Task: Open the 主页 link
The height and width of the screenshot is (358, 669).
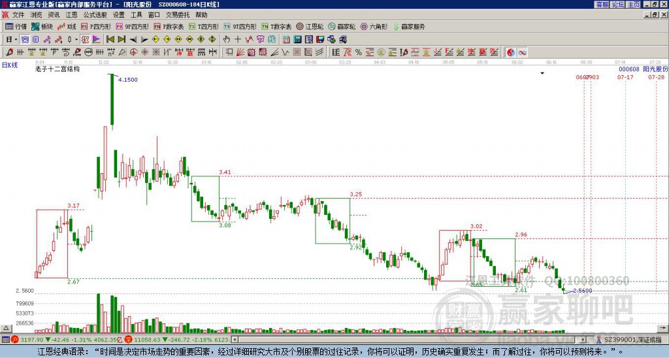Action: click(634, 5)
